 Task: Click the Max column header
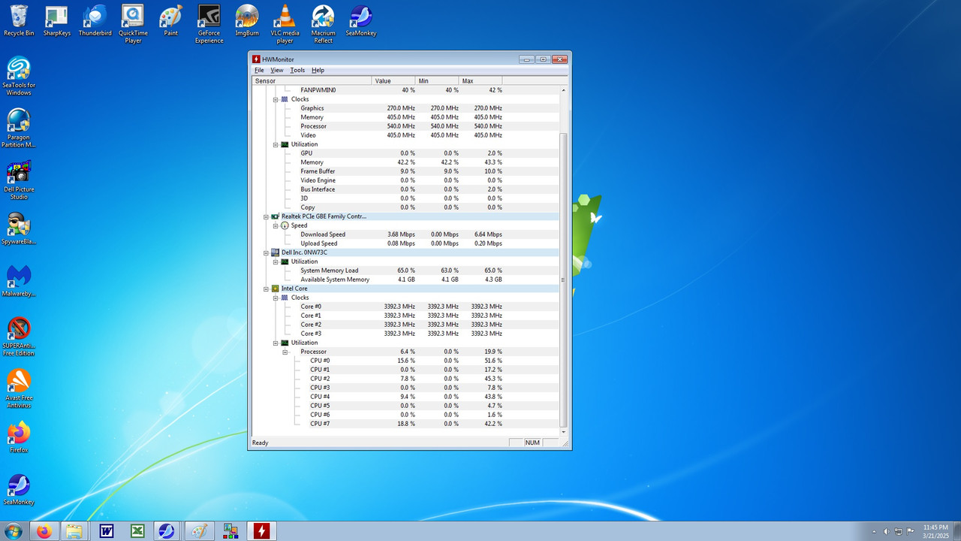click(480, 80)
